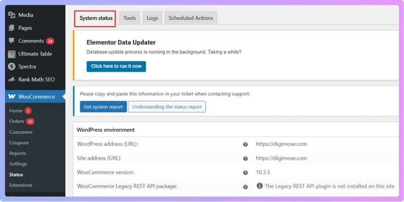Click 'Site address (URL):' label
This screenshot has width=404, height=202.
[99, 158]
